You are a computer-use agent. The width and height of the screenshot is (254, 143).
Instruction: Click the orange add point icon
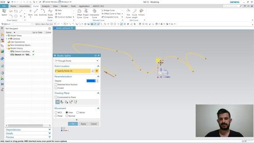pos(97,71)
